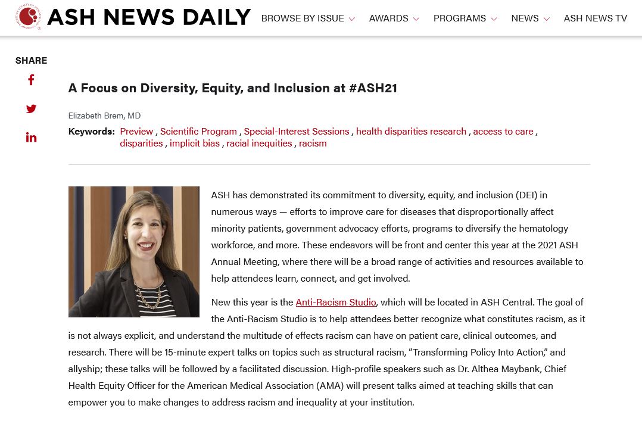Image resolution: width=642 pixels, height=421 pixels.
Task: Expand the Programs chevron arrow
Action: [x=494, y=19]
